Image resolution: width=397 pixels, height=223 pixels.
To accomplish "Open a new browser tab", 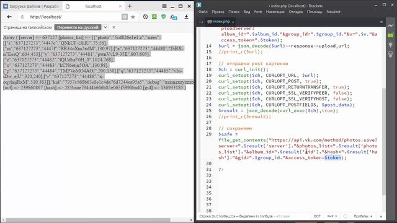I will point(130,6).
